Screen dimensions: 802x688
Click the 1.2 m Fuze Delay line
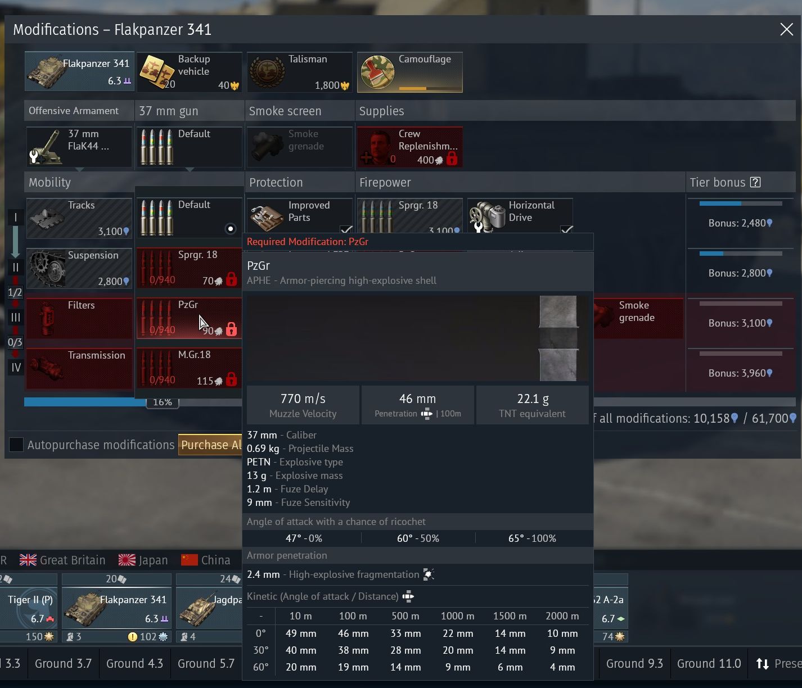point(287,489)
